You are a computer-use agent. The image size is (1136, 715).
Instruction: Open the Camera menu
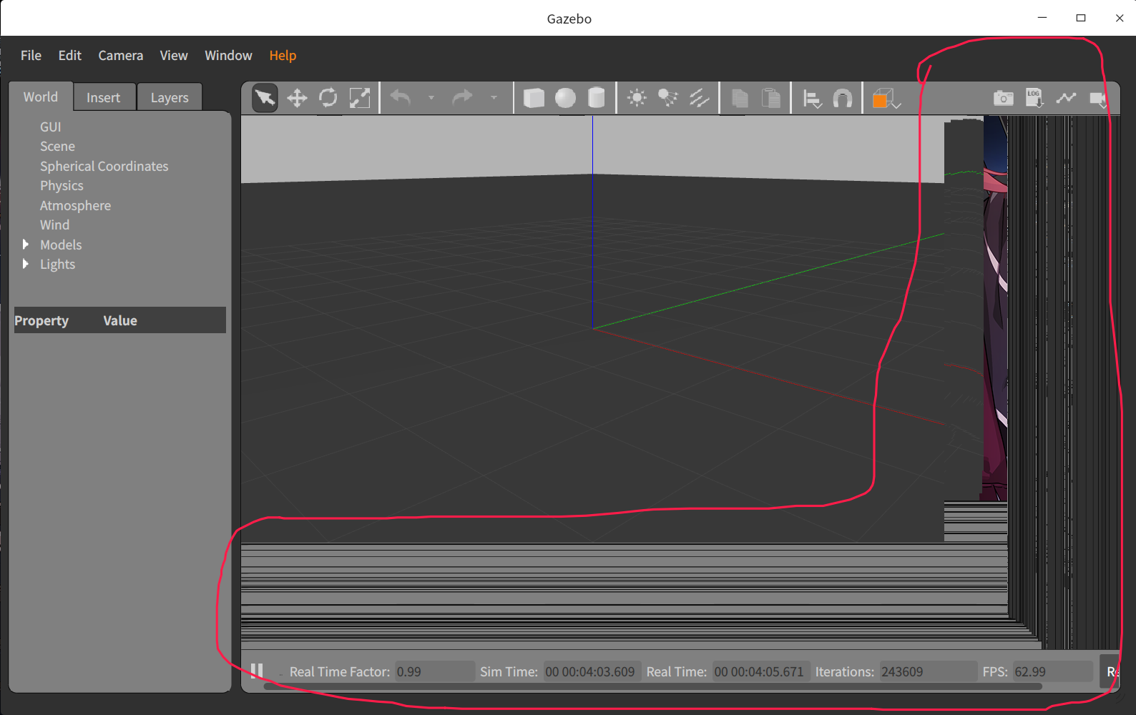tap(121, 55)
